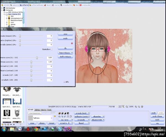Screen dimensions: 166x137
Task: Click the negative invert icon
Action: (68, 113)
